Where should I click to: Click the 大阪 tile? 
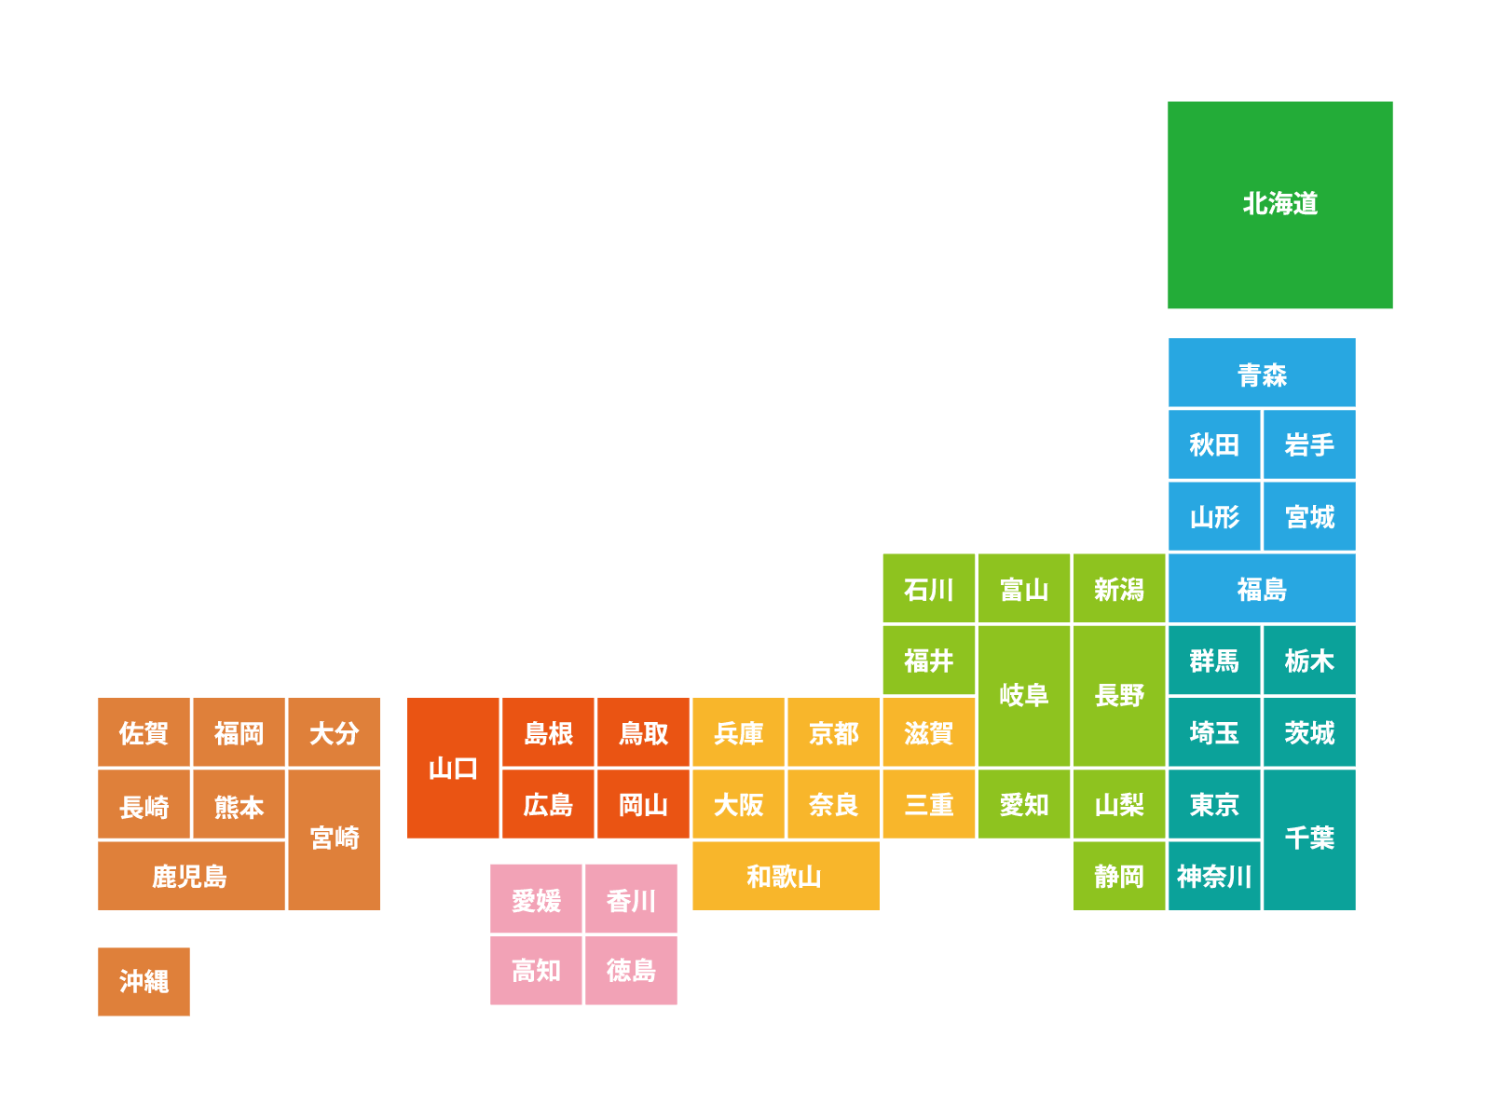pos(739,803)
